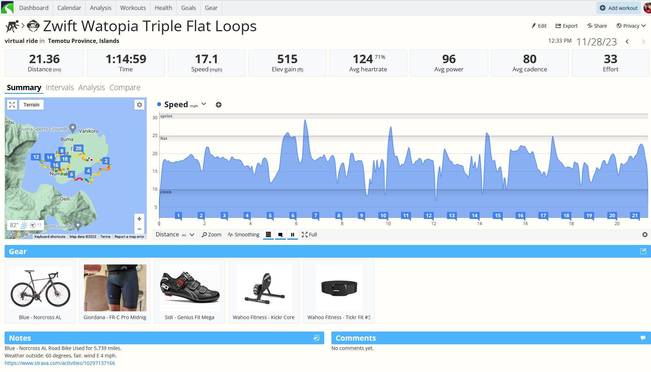Viewport: 651px width, 372px height.
Task: Open map settings gear
Action: tap(139, 105)
